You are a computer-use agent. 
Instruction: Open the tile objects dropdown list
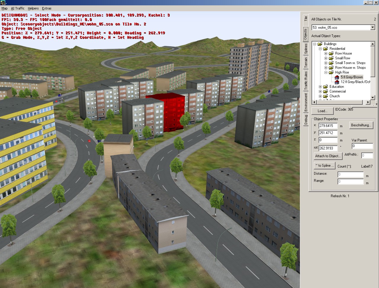pyautogui.click(x=372, y=28)
